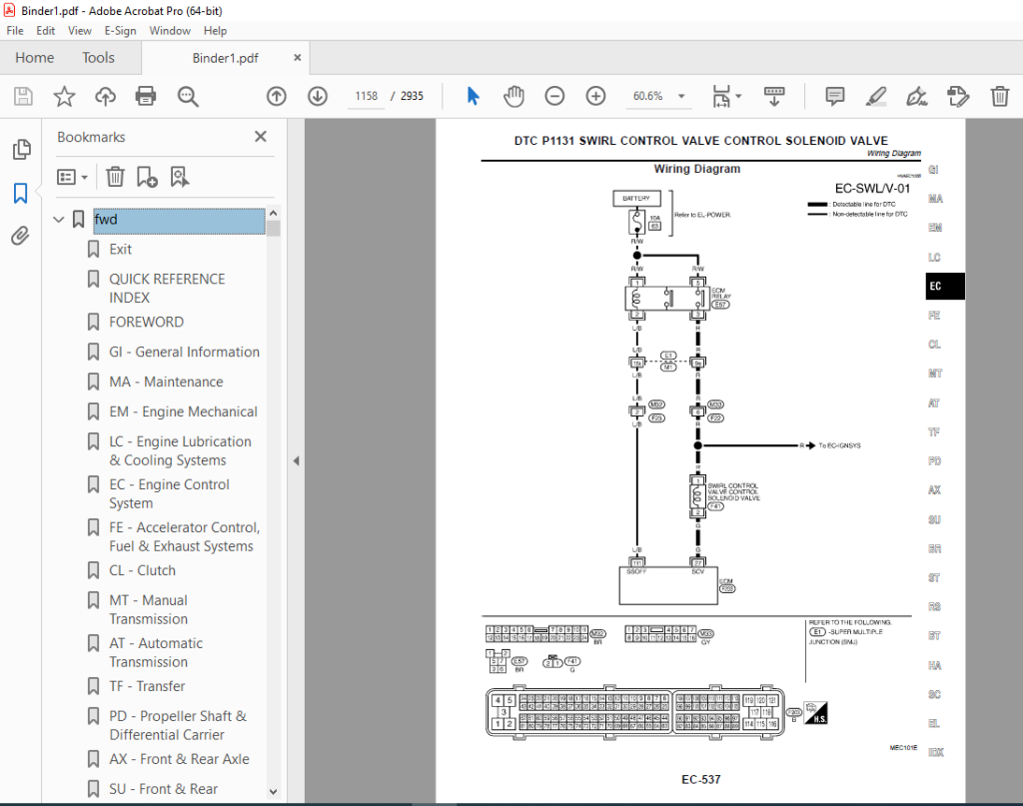The width and height of the screenshot is (1023, 806).
Task: Click the read mode keyboard-style icon
Action: pyautogui.click(x=774, y=97)
